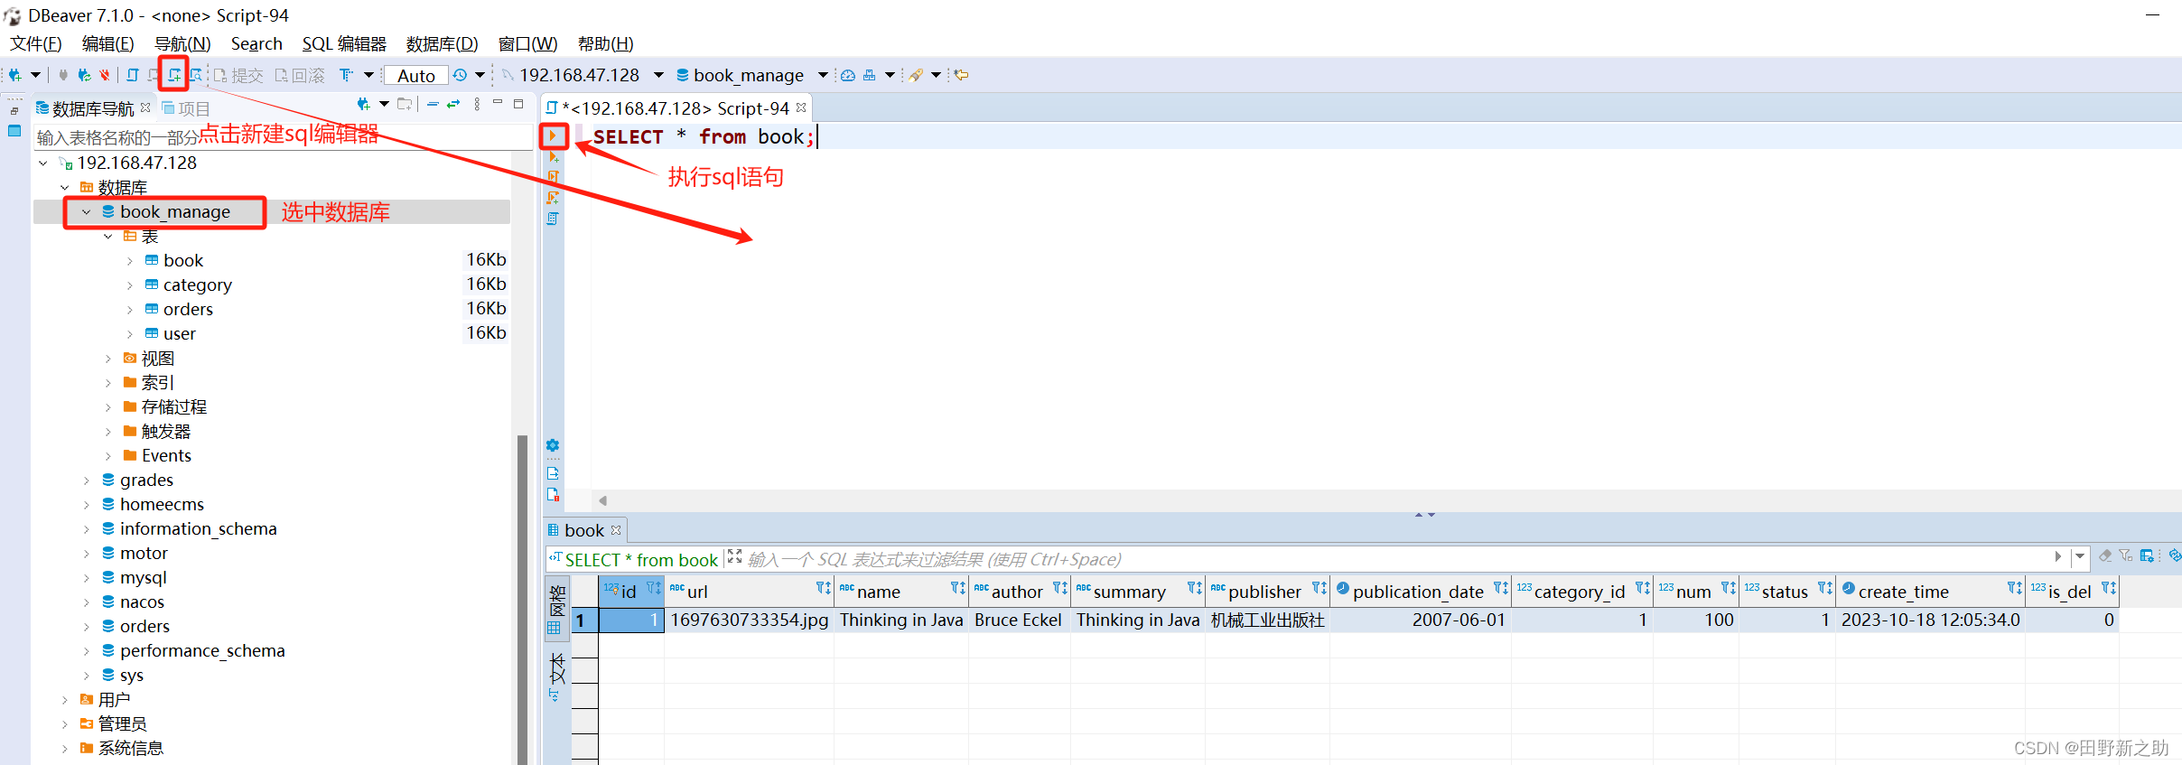Click the network diagram tools icon
Image resolution: width=2182 pixels, height=765 pixels.
pyautogui.click(x=870, y=75)
